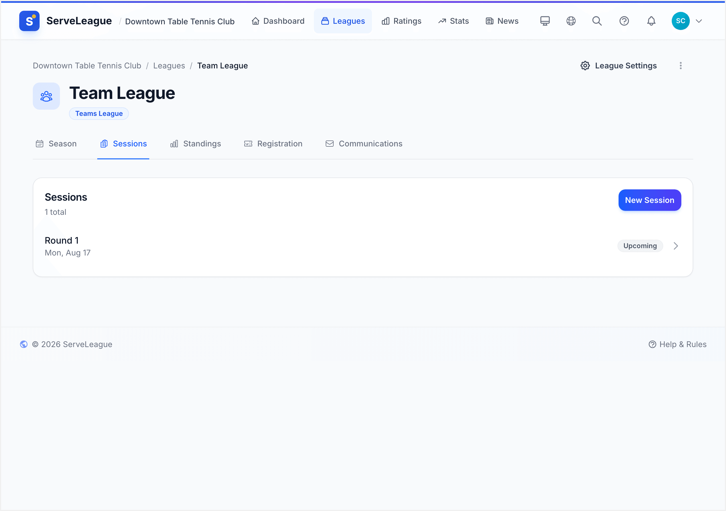Open the three-dot more options menu
This screenshot has width=726, height=511.
tap(680, 66)
